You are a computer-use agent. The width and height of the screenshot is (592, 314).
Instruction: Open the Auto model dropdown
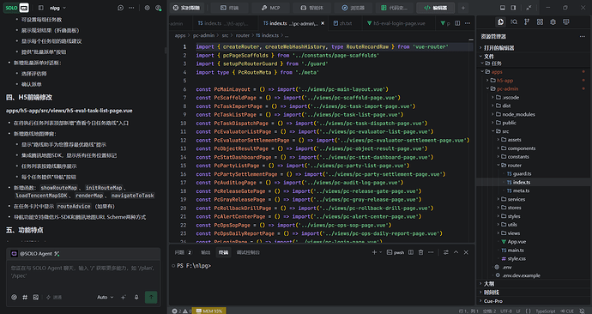(x=105, y=298)
